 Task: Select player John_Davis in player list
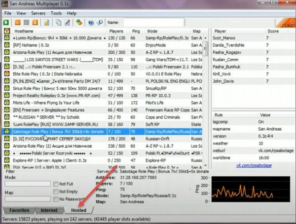click(253, 81)
